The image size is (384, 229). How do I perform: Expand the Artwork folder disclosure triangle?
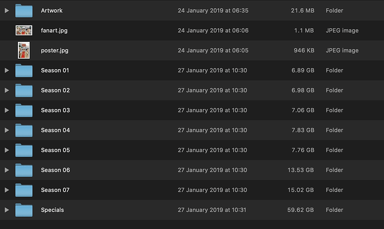[7, 11]
